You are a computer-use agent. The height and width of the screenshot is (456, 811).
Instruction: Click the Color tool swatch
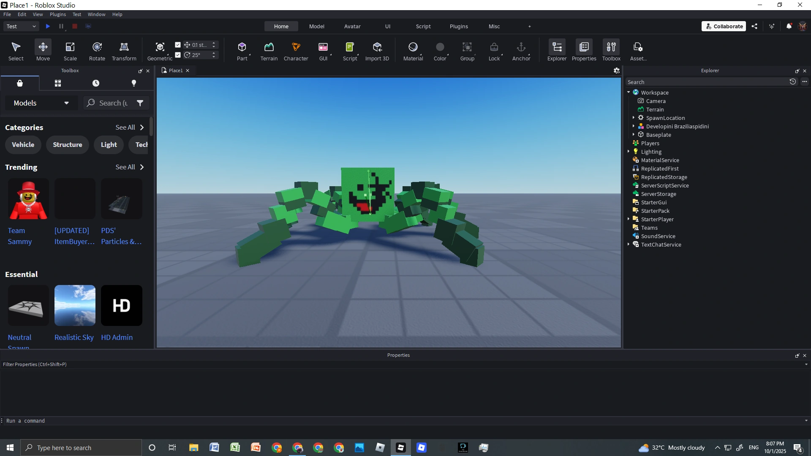click(440, 47)
